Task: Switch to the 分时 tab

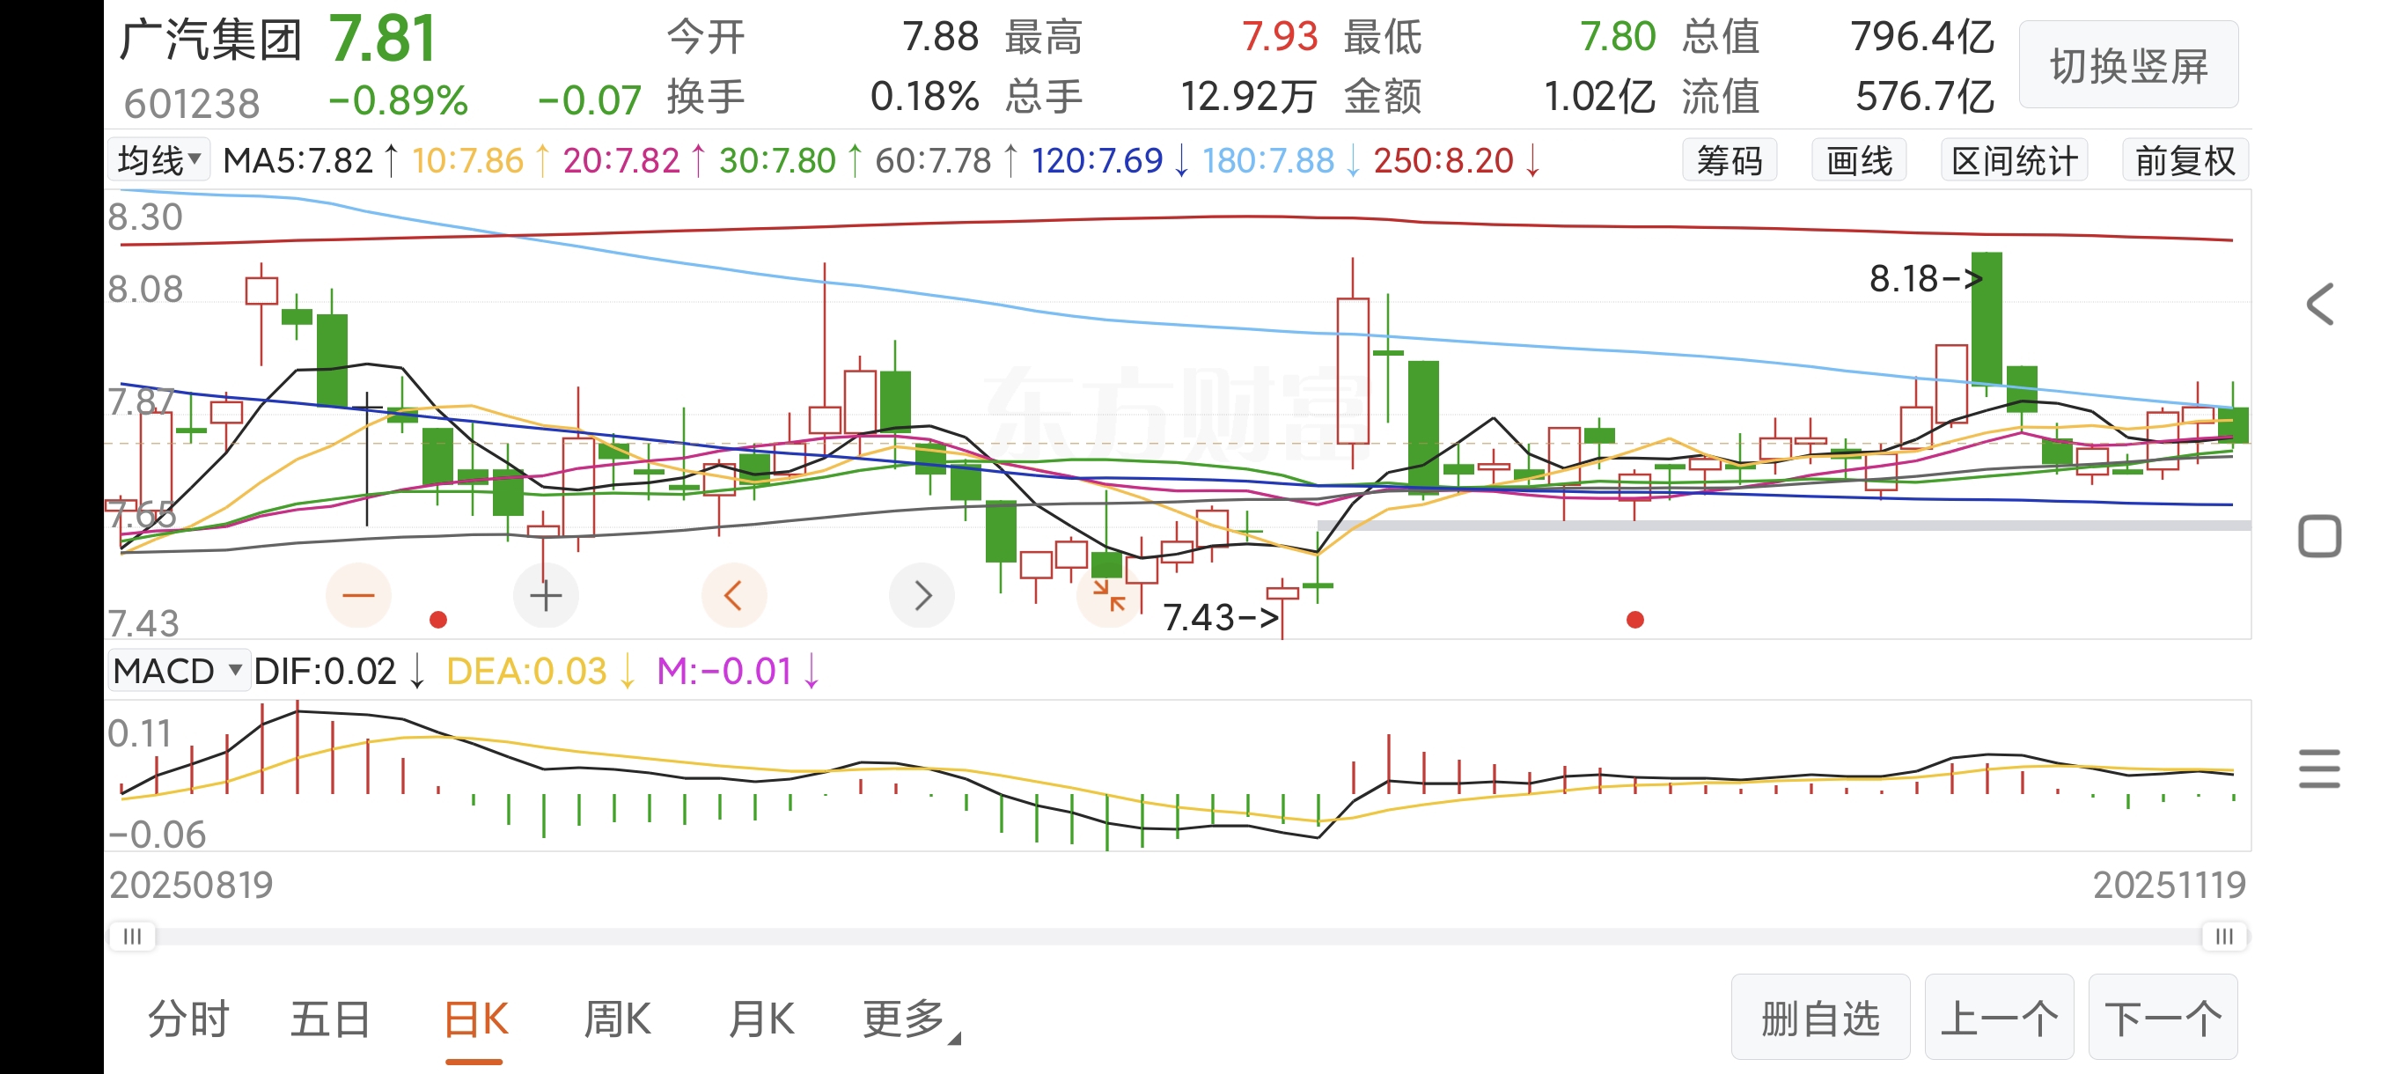Action: [189, 1019]
